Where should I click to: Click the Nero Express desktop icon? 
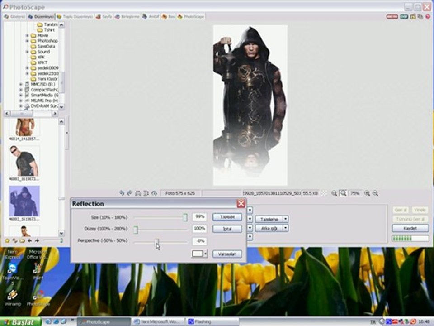12,254
